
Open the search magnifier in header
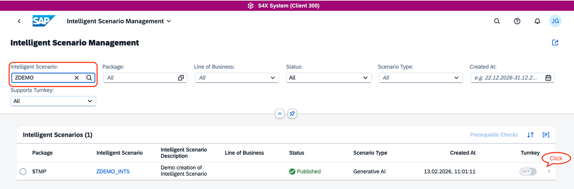pyautogui.click(x=497, y=21)
